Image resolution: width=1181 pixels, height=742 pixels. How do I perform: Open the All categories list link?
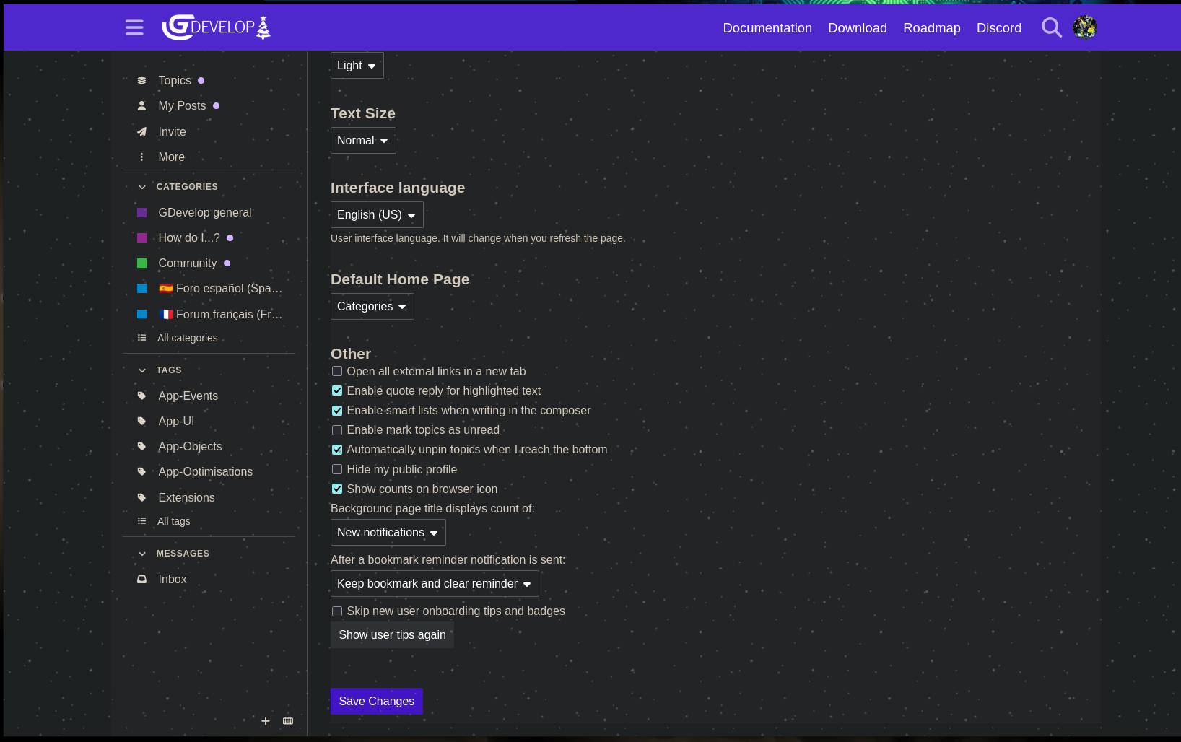coord(187,338)
